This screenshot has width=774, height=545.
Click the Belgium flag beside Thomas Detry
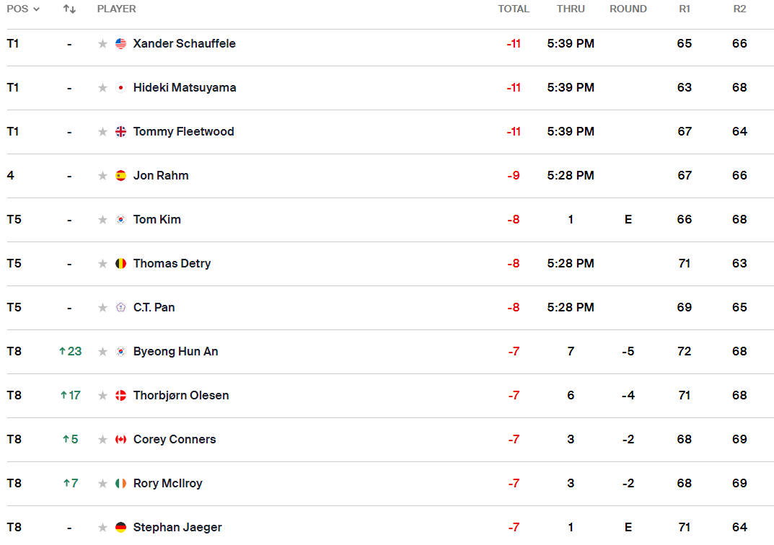coord(120,263)
